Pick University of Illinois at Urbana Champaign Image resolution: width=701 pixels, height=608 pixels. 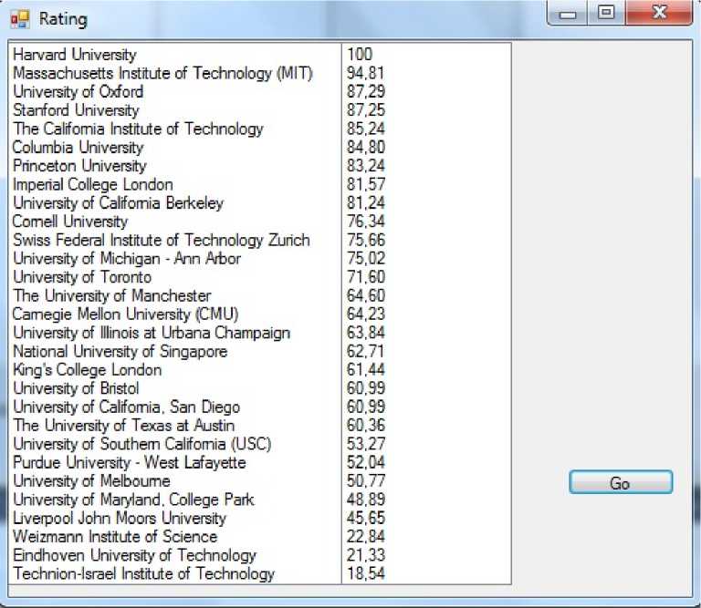(152, 333)
